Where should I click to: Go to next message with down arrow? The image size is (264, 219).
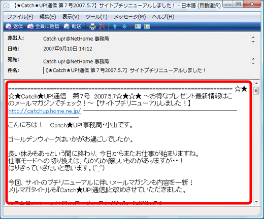(x=124, y=26)
